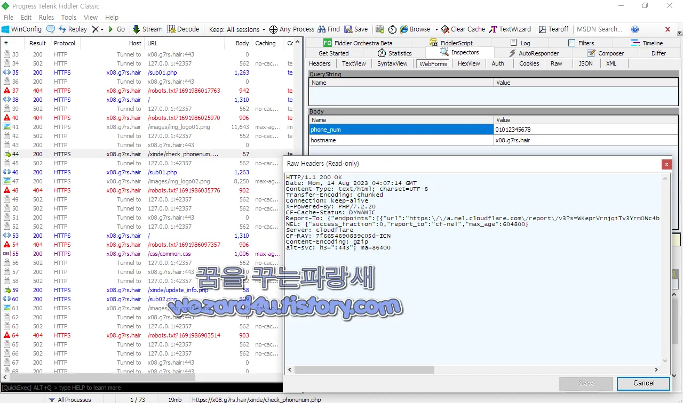Click the camera screenshot icon
Image resolution: width=683 pixels, height=403 pixels.
click(x=380, y=29)
